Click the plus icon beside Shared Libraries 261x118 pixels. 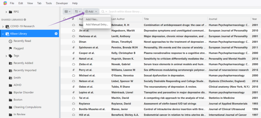[25, 20]
